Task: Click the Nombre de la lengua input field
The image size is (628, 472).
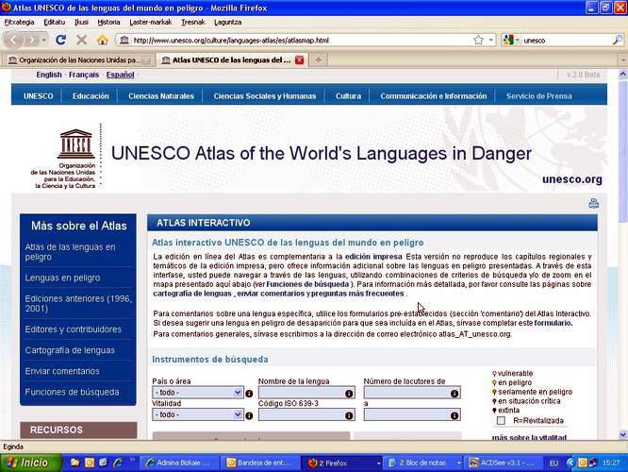Action: pos(306,393)
